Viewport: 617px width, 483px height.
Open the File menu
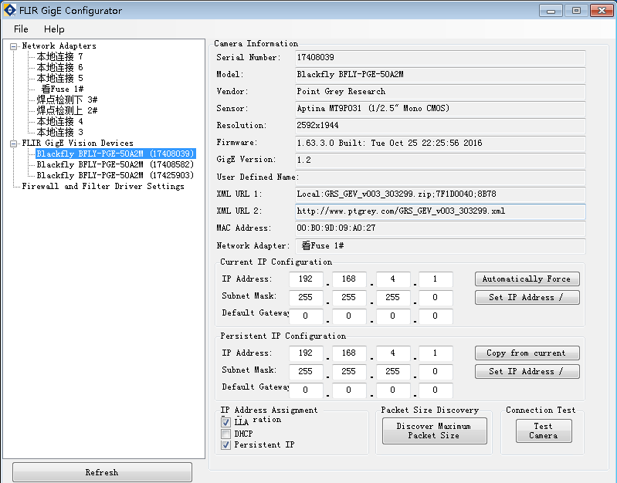tap(21, 29)
